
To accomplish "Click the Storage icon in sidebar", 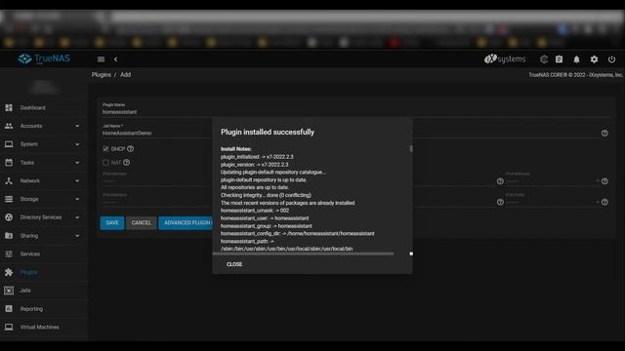I will (x=9, y=199).
